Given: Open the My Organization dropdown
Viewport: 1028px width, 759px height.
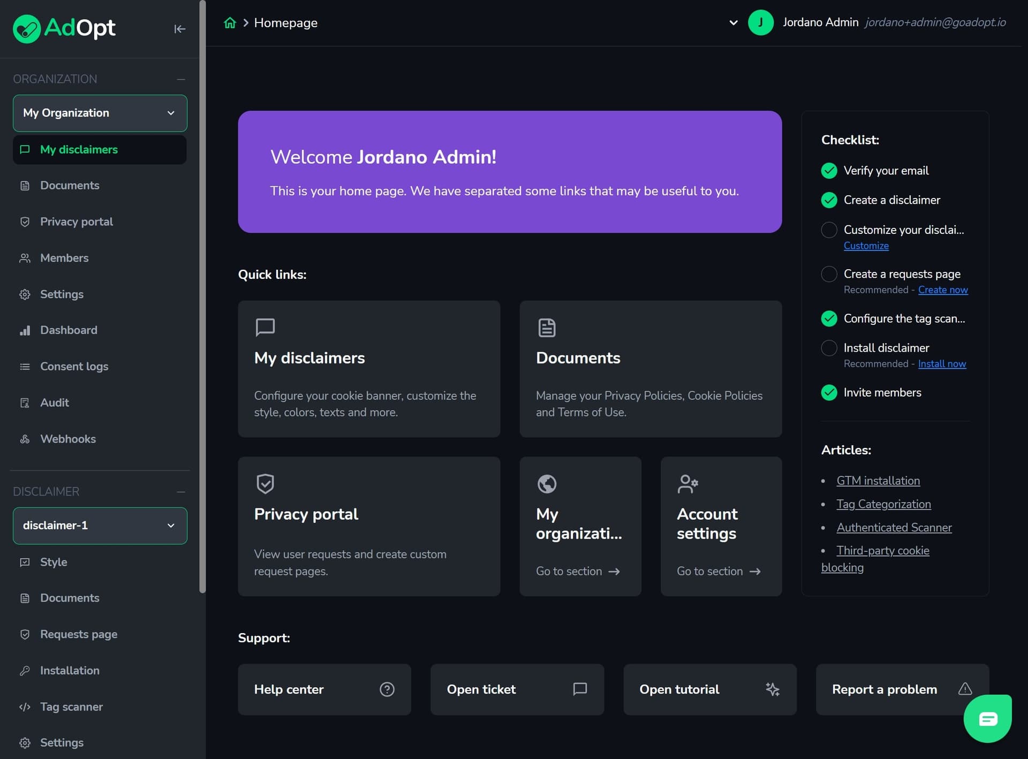Looking at the screenshot, I should (x=100, y=113).
